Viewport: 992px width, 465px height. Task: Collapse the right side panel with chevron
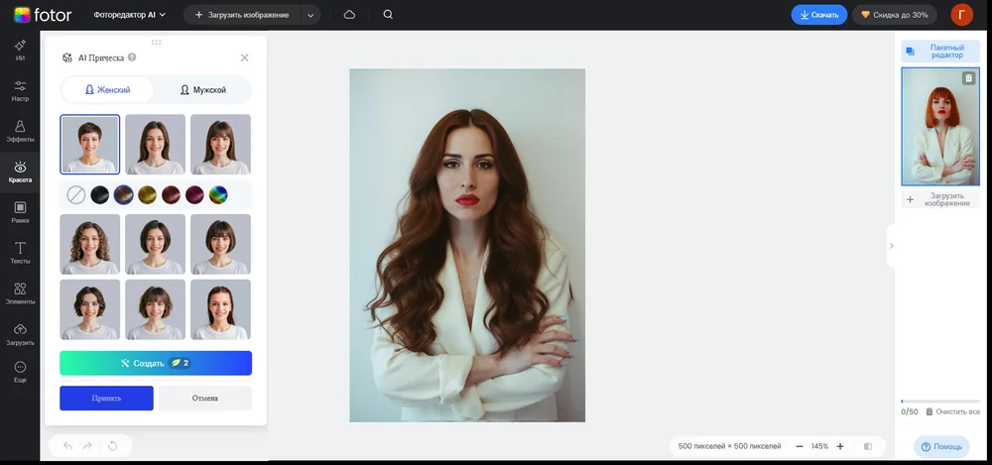point(891,246)
